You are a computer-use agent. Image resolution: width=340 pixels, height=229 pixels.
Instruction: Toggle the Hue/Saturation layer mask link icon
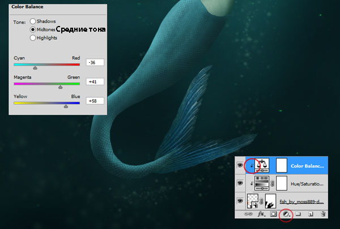(x=273, y=184)
